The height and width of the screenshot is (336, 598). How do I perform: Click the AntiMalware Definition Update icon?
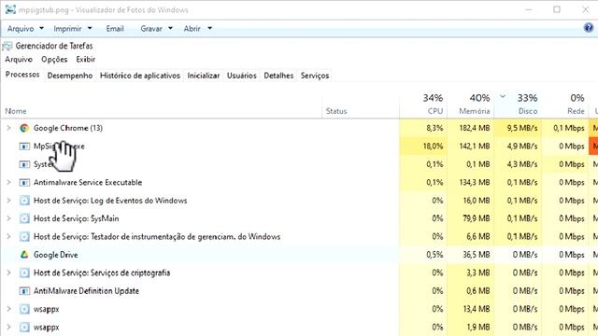click(24, 291)
